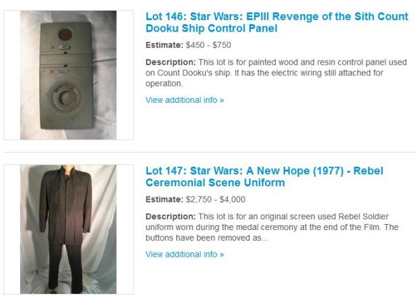This screenshot has width=417, height=298.
Task: Click the Lot 147 description about medal ceremony
Action: (272, 227)
